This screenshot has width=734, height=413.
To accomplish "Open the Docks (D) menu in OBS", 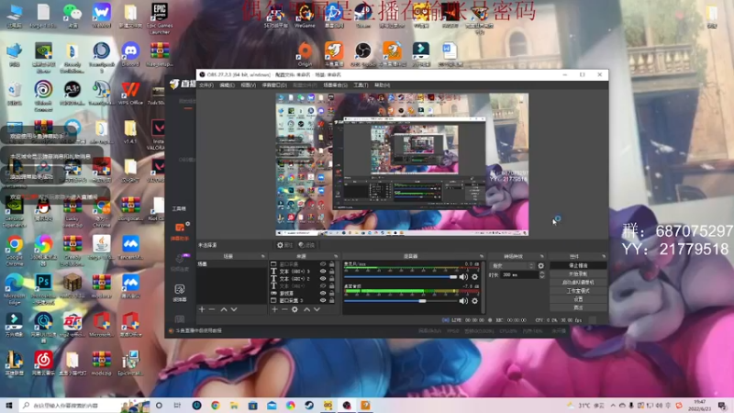I will pos(274,85).
